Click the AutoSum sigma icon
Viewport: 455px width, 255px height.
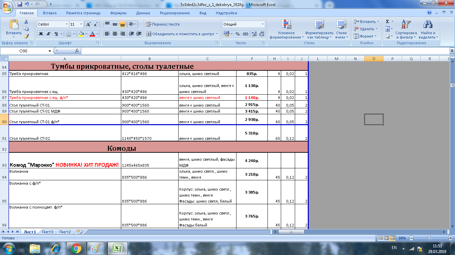click(x=387, y=22)
